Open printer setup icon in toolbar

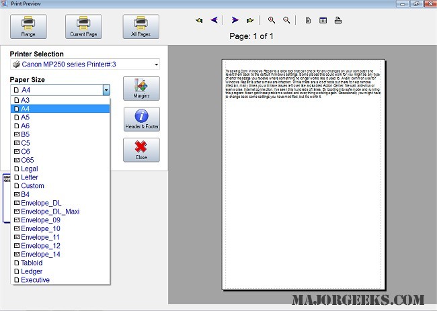(x=338, y=20)
